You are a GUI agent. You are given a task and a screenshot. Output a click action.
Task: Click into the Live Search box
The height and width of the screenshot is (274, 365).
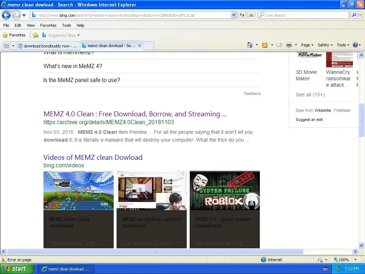[x=303, y=15]
